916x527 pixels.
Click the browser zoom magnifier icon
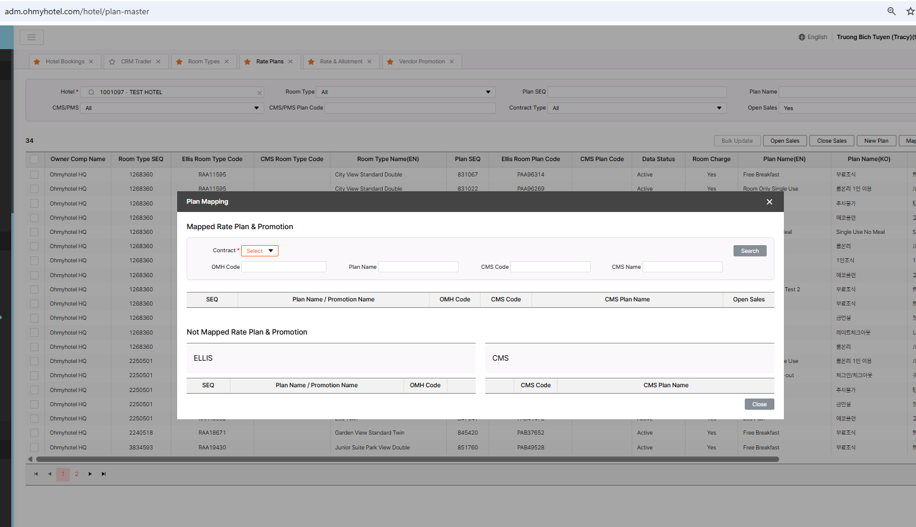coord(891,11)
